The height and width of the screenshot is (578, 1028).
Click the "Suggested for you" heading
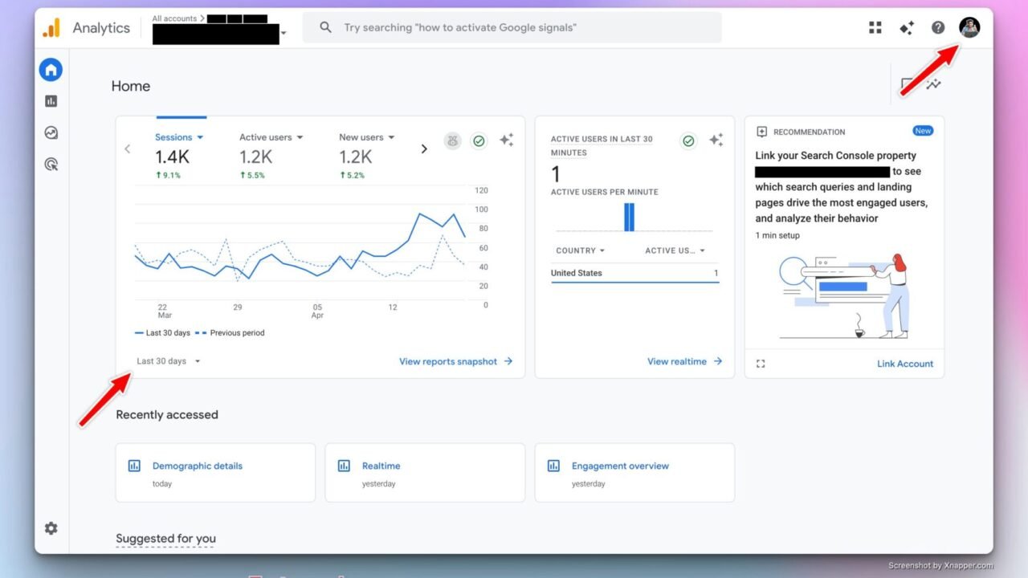click(165, 539)
